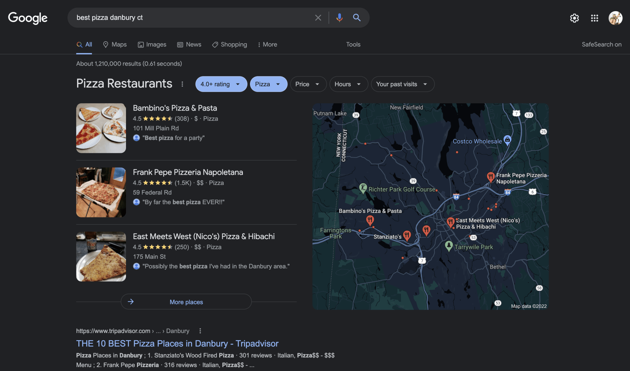Click the voice search microphone icon
Image resolution: width=630 pixels, height=371 pixels.
click(339, 17)
